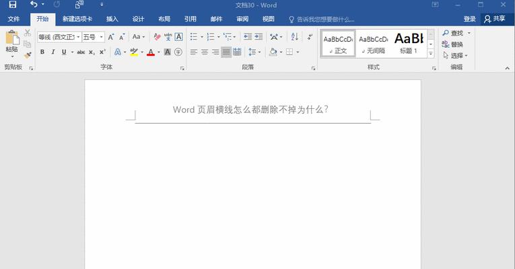Toggle Underline formatting
This screenshot has width=515, height=269.
[64, 52]
